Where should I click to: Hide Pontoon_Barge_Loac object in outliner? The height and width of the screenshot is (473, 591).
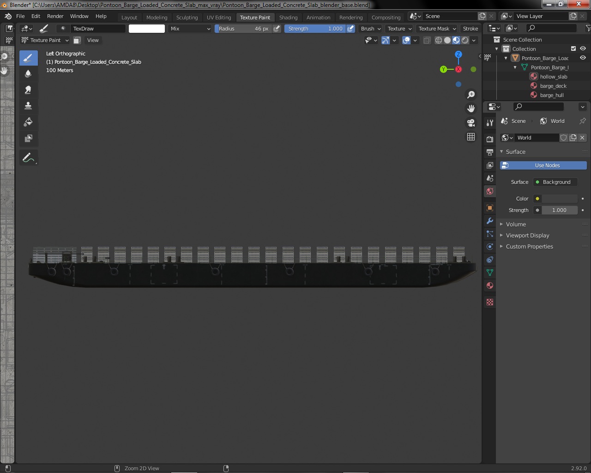[x=583, y=58]
